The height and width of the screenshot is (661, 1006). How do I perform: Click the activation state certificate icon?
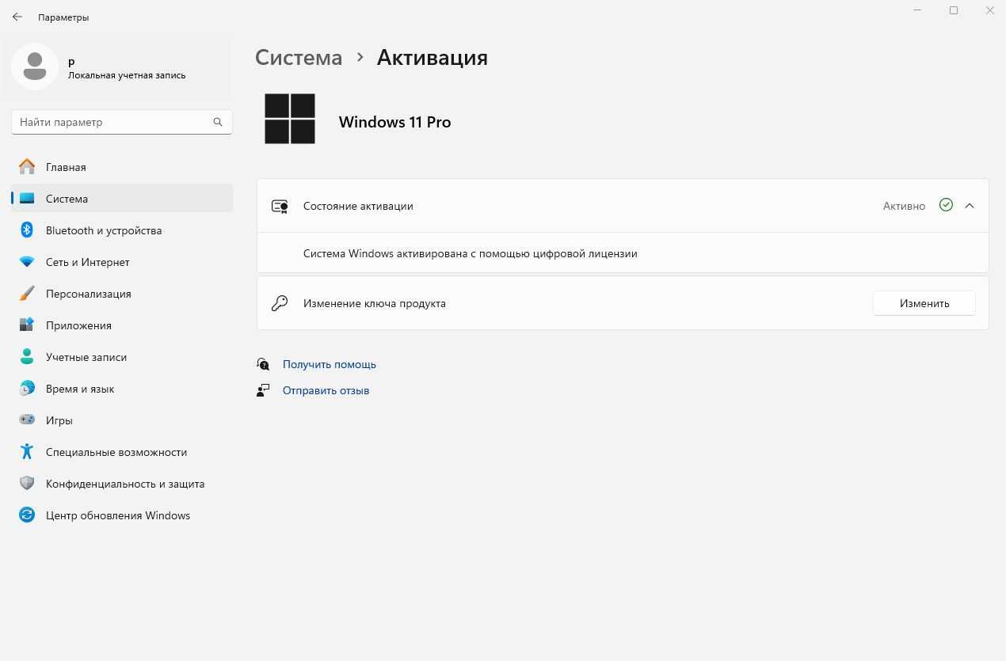(x=280, y=206)
